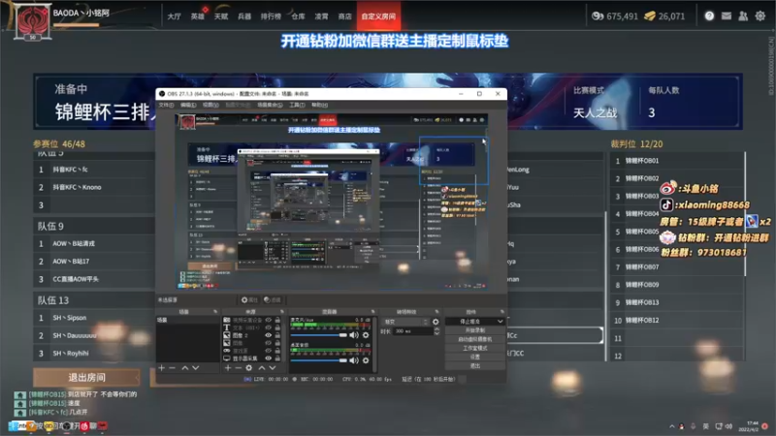Remove a source with the sources minus icon
Screen dimensions: 776x436
point(239,368)
